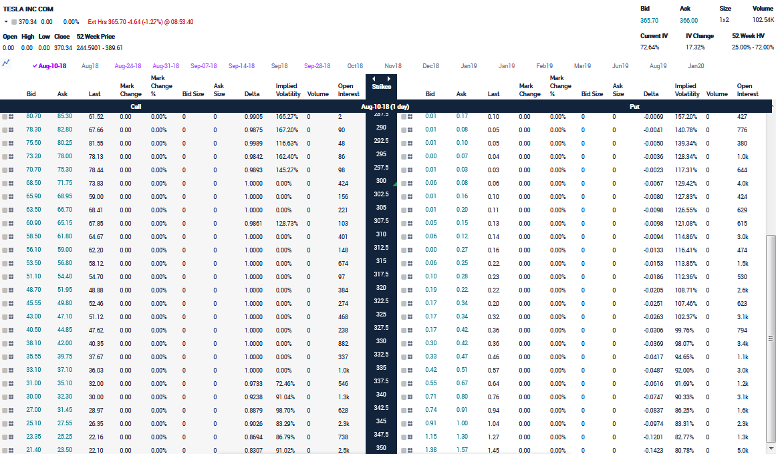Click call bid 48.70 at strike 320
The height and width of the screenshot is (454, 776).
pos(33,290)
